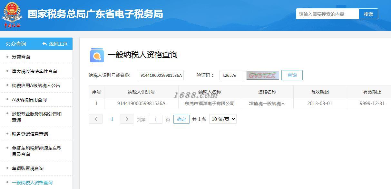This screenshot has height=189, width=391.
Task: Click the 查询 button
Action: [292, 75]
